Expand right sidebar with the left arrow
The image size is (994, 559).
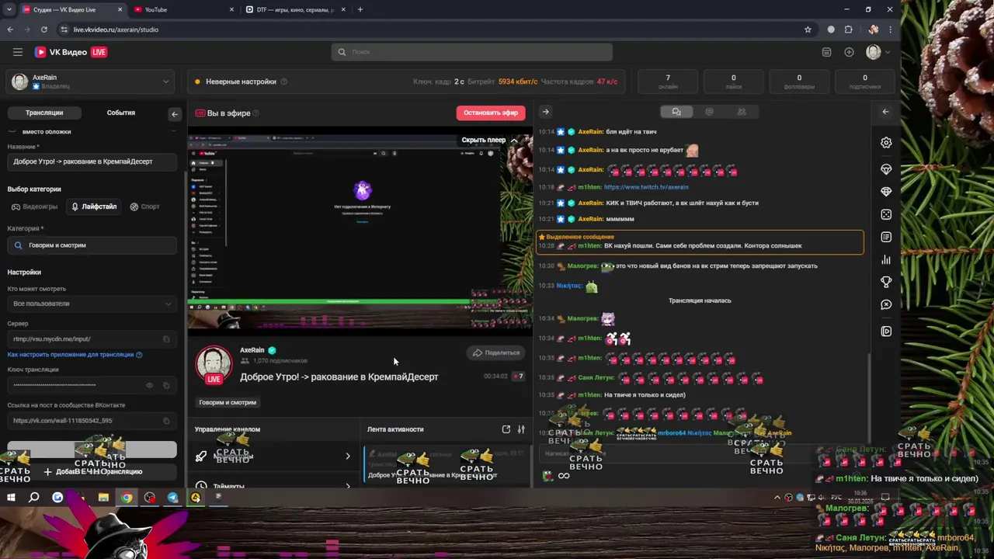(885, 112)
